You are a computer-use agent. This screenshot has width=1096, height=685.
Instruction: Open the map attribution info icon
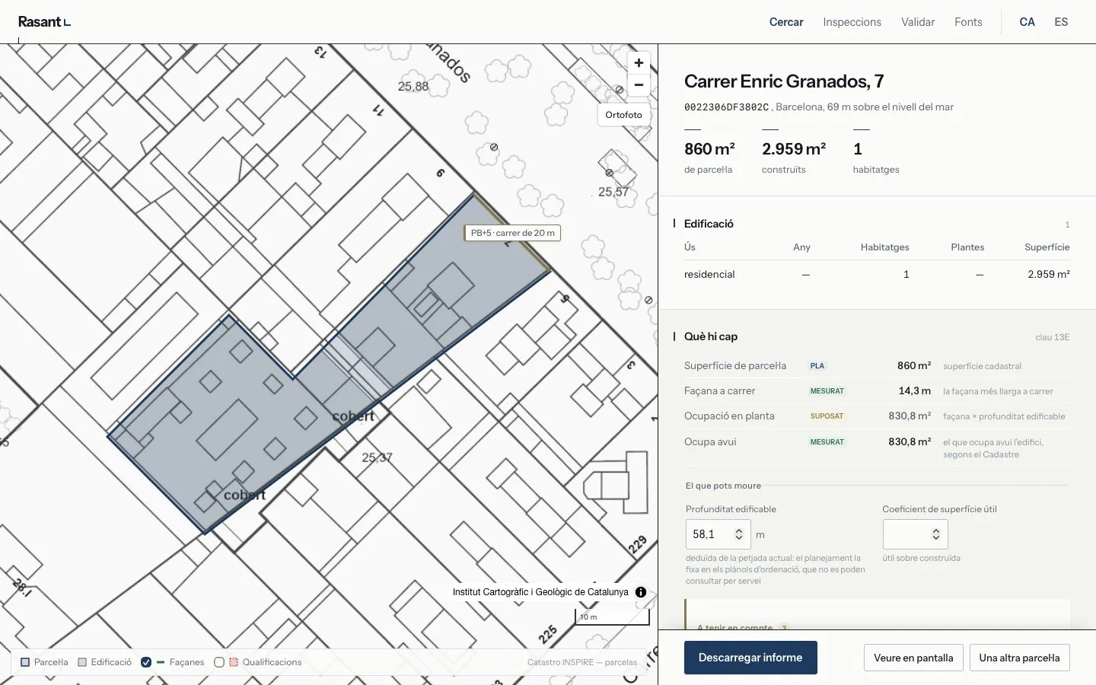(641, 592)
